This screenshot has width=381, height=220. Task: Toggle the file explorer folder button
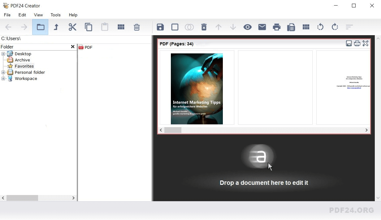click(x=40, y=27)
